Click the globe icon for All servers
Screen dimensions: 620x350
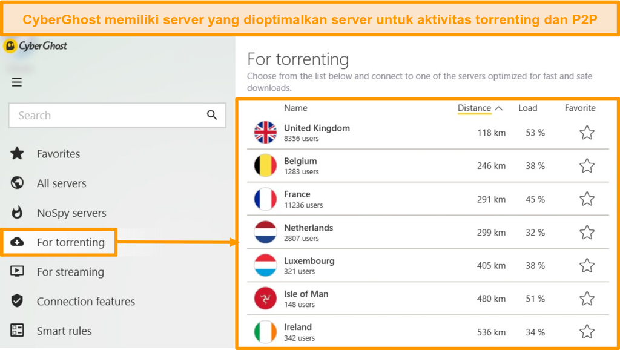pyautogui.click(x=17, y=183)
